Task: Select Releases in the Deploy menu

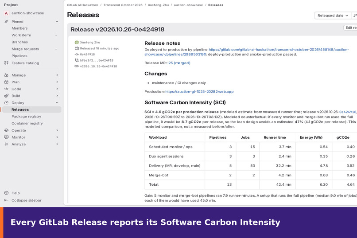Action: click(31, 109)
